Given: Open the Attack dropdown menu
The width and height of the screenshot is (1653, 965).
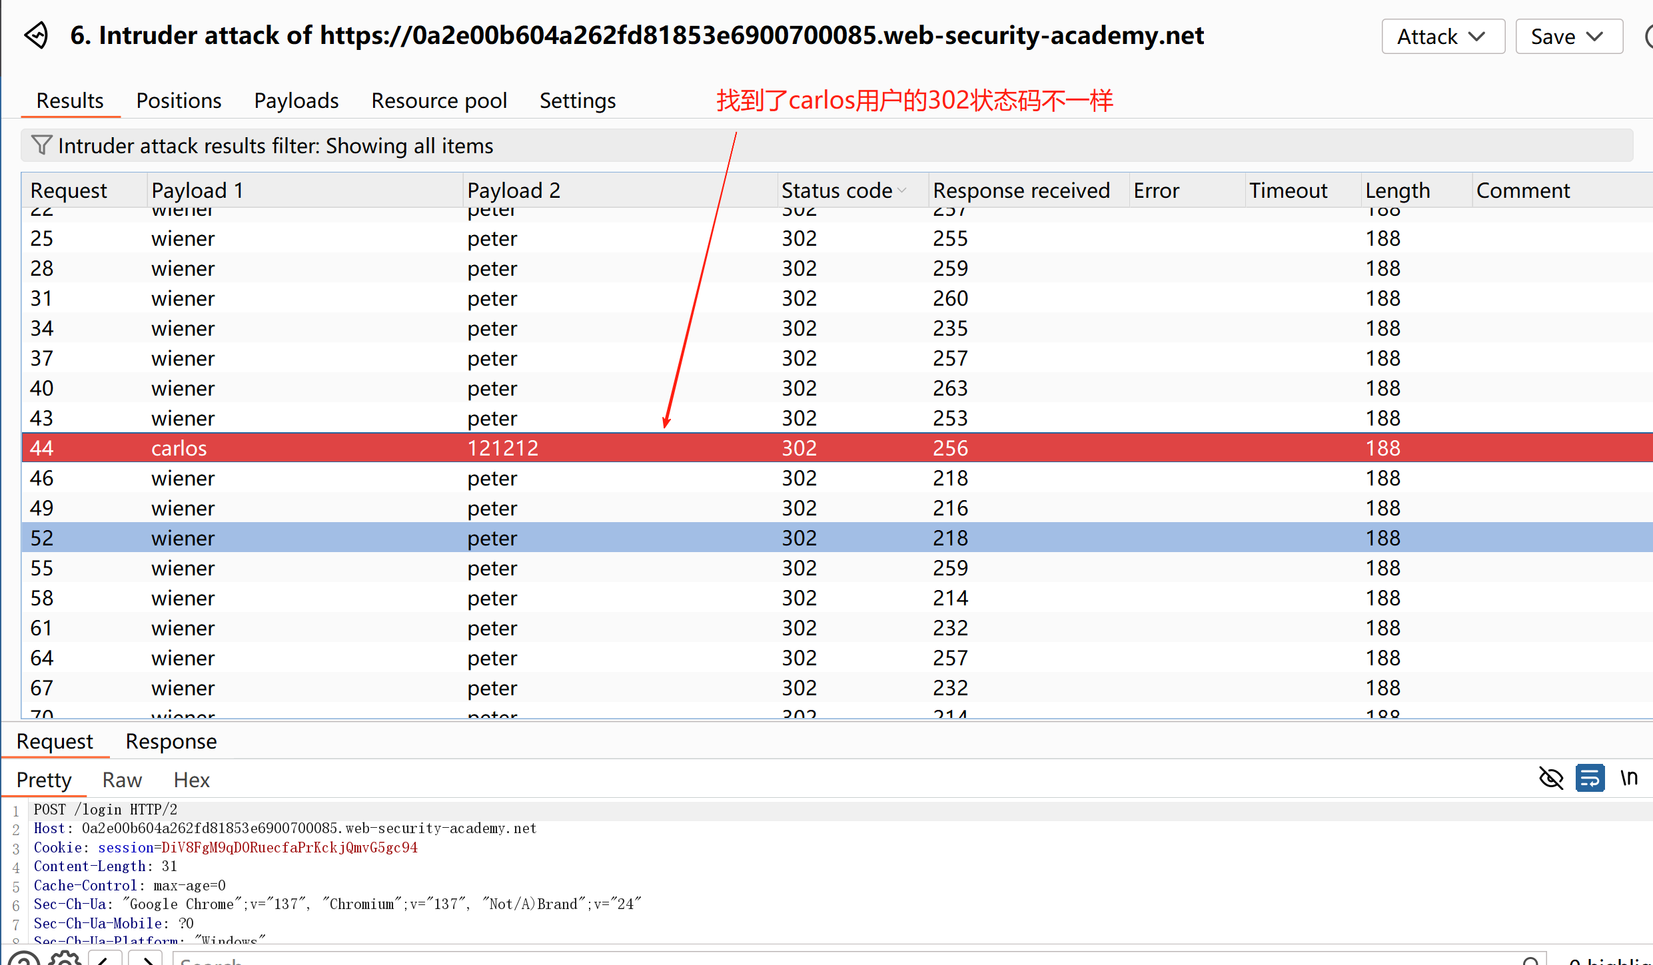Looking at the screenshot, I should (x=1442, y=37).
